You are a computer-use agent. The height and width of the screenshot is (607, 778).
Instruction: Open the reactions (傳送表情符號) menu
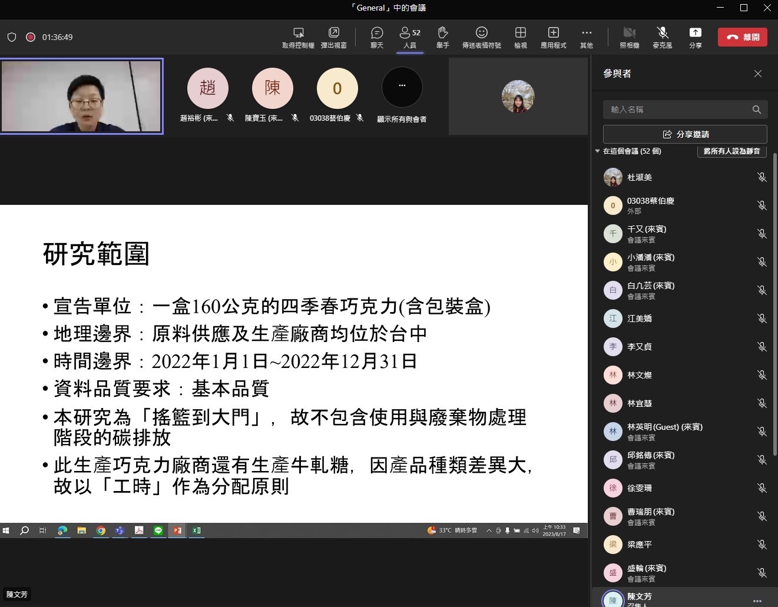481,37
